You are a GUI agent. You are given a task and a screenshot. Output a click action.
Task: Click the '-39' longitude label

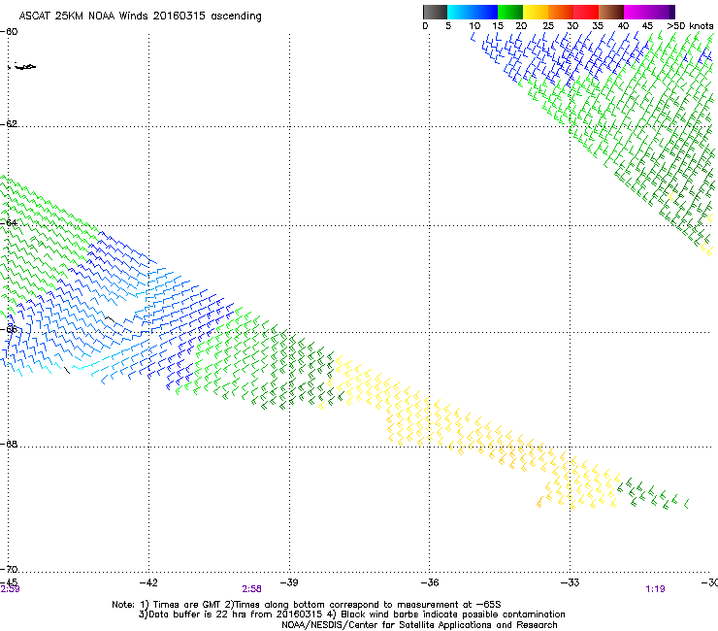[x=289, y=582]
